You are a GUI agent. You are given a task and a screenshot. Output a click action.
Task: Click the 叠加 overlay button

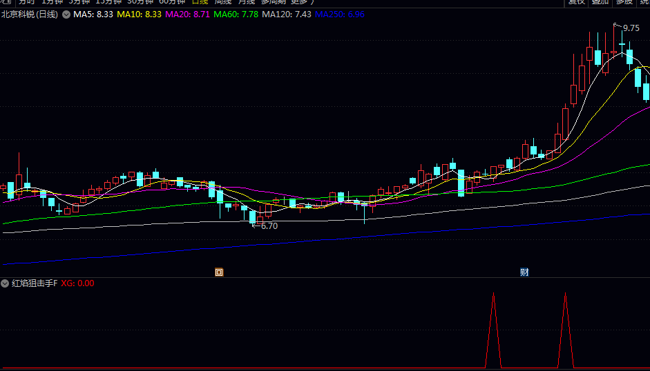600,2
